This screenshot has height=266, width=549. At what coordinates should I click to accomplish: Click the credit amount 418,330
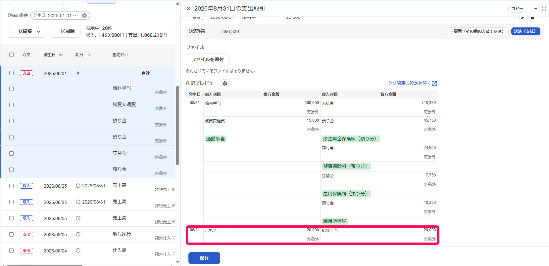428,103
